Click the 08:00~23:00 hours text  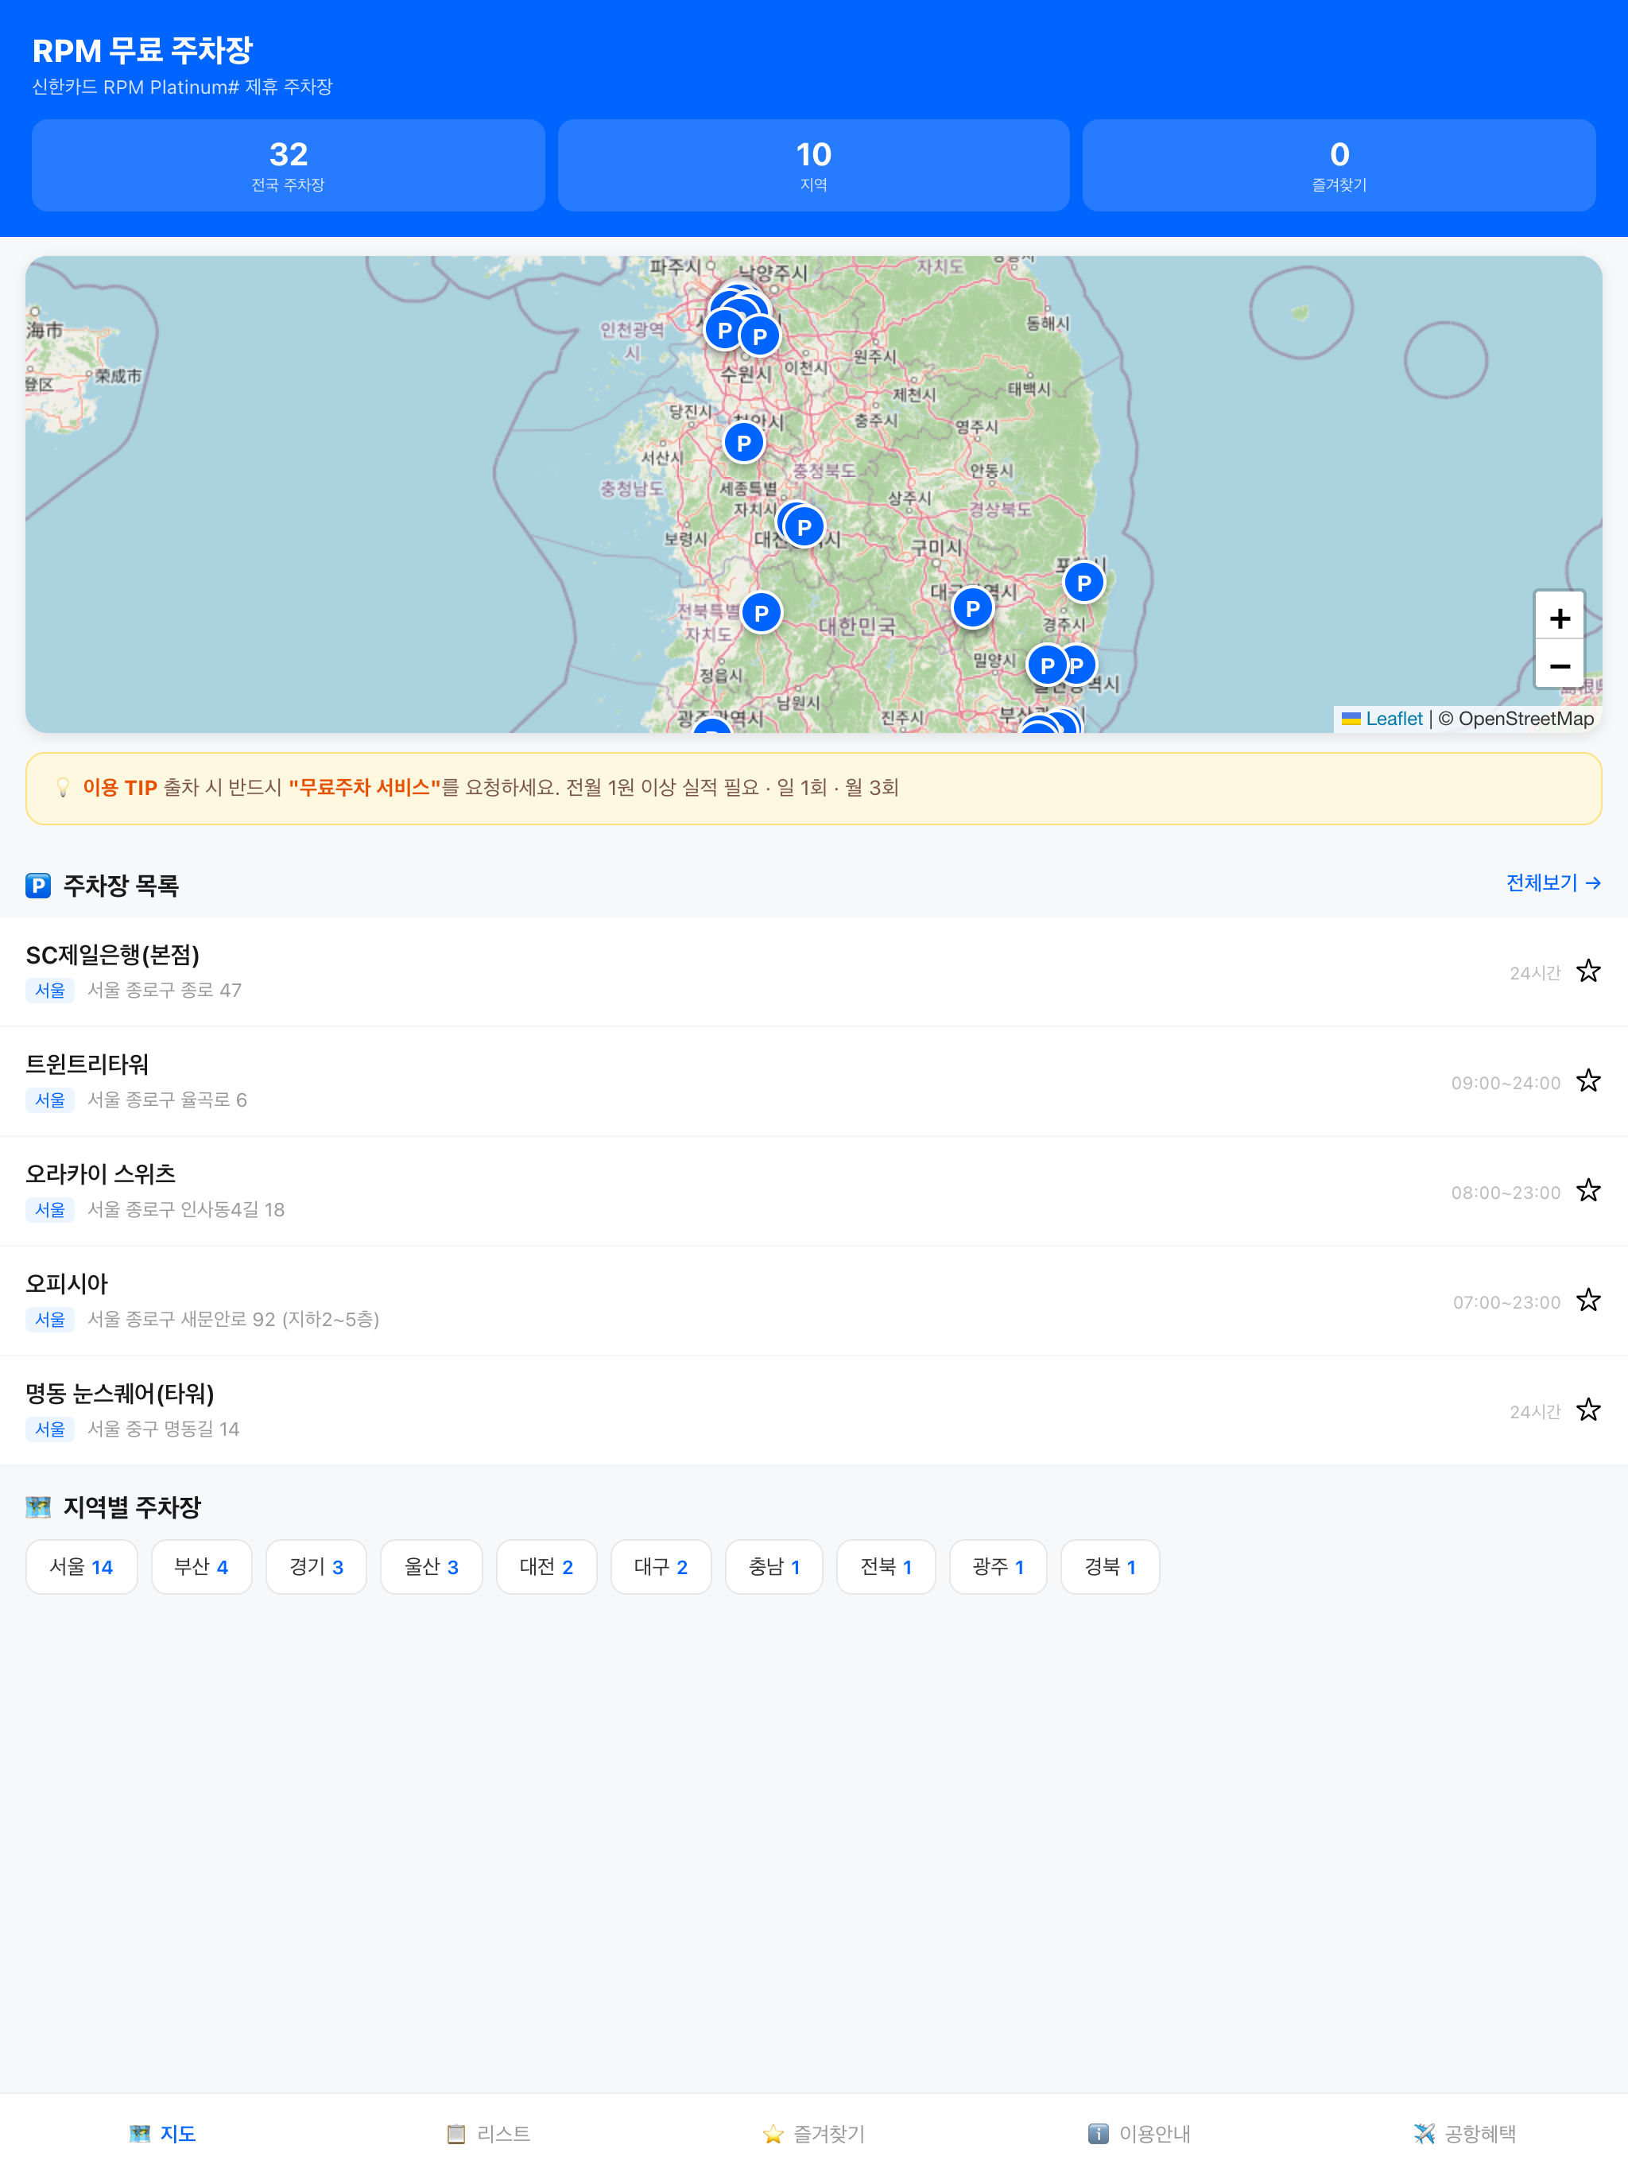1506,1193
